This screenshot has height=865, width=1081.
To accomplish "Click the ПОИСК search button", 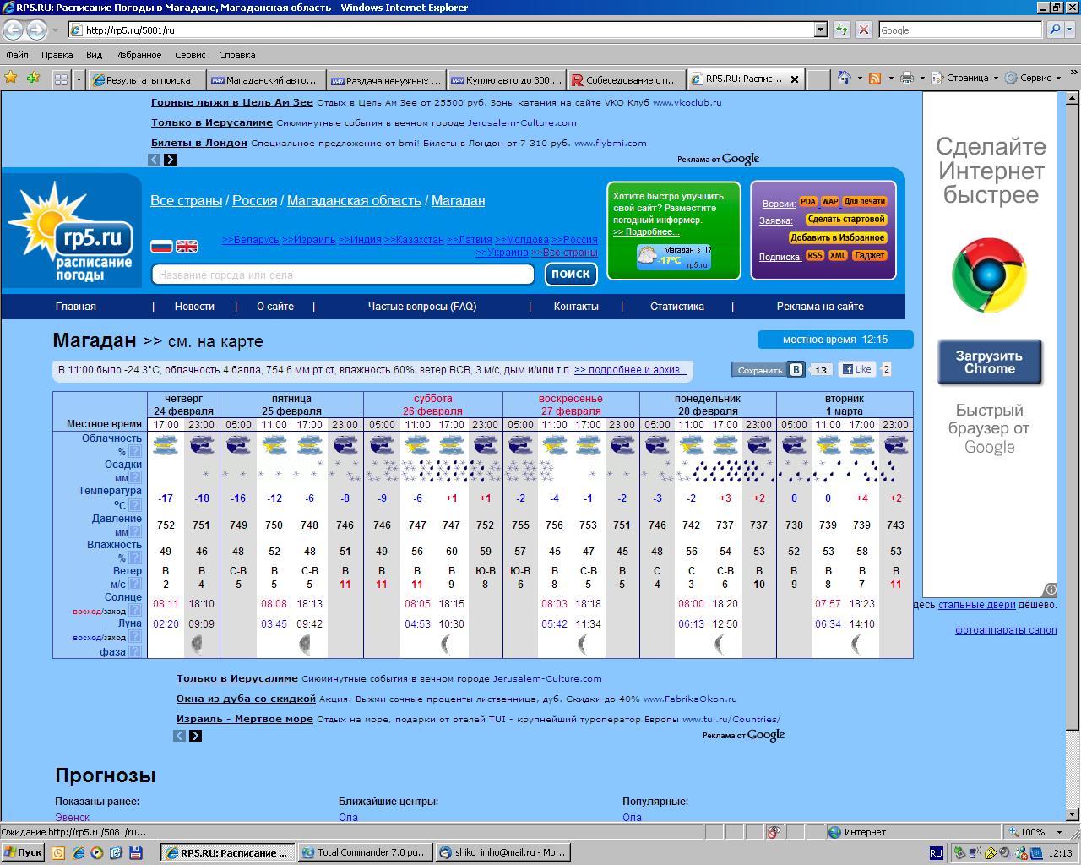I will click(x=571, y=274).
